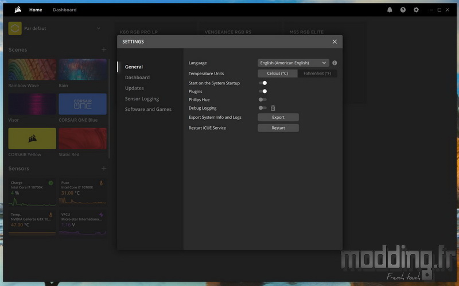The height and width of the screenshot is (286, 459).
Task: Select the Rain scene
Action: click(x=83, y=69)
